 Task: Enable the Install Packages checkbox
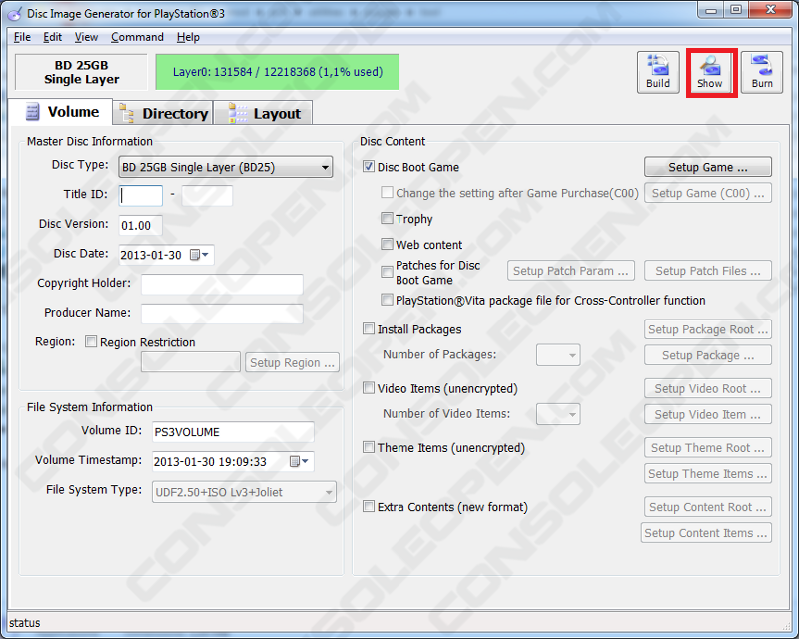click(369, 328)
